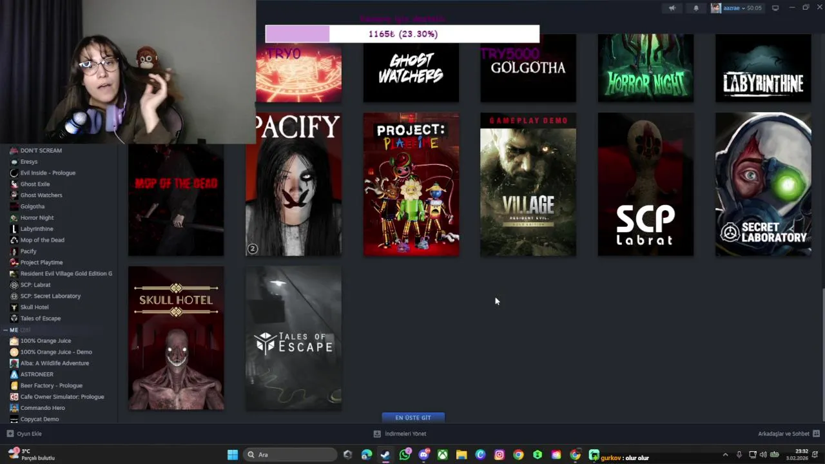Select 100% Orange Juice in sidebar
This screenshot has width=825, height=464.
[x=46, y=340]
